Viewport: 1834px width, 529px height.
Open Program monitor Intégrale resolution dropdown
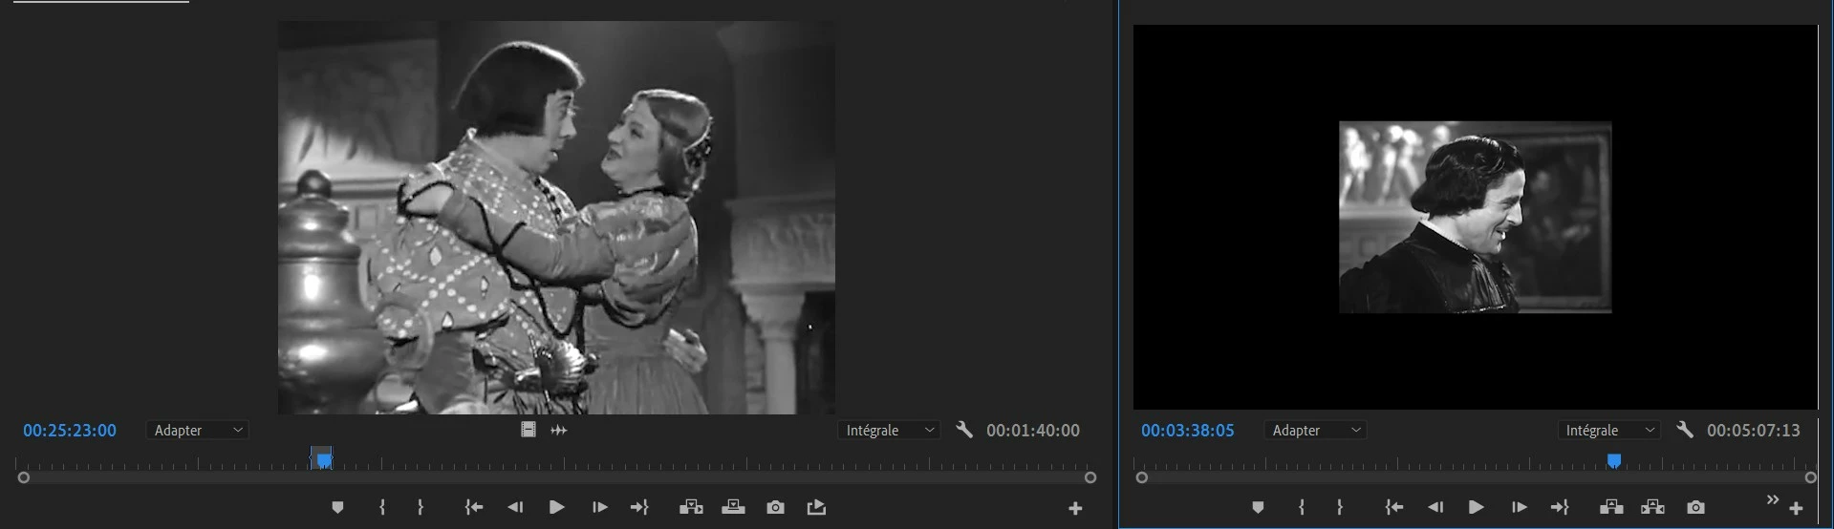[1608, 431]
